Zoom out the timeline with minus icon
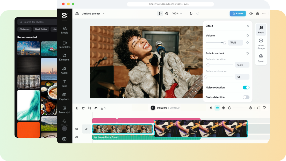This screenshot has width=286, height=161. click(230, 108)
